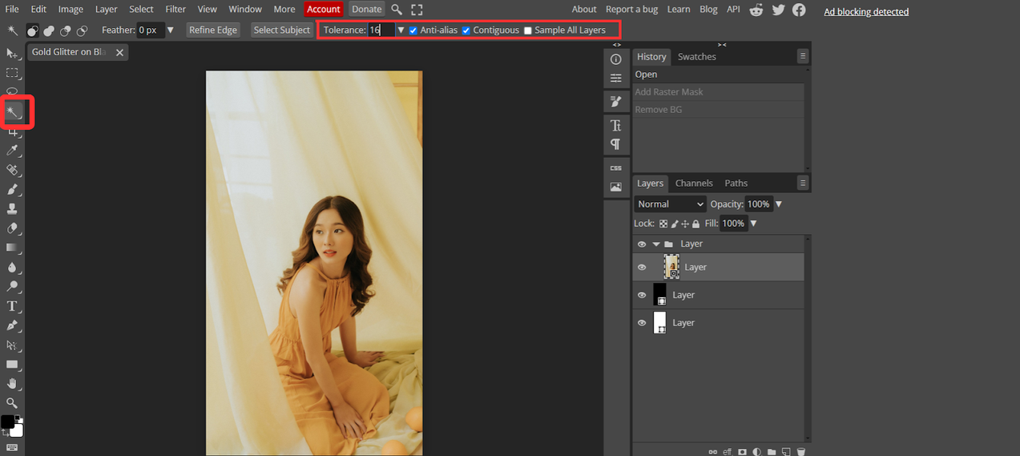1020x456 pixels.
Task: Switch to the Channels tab
Action: point(693,184)
